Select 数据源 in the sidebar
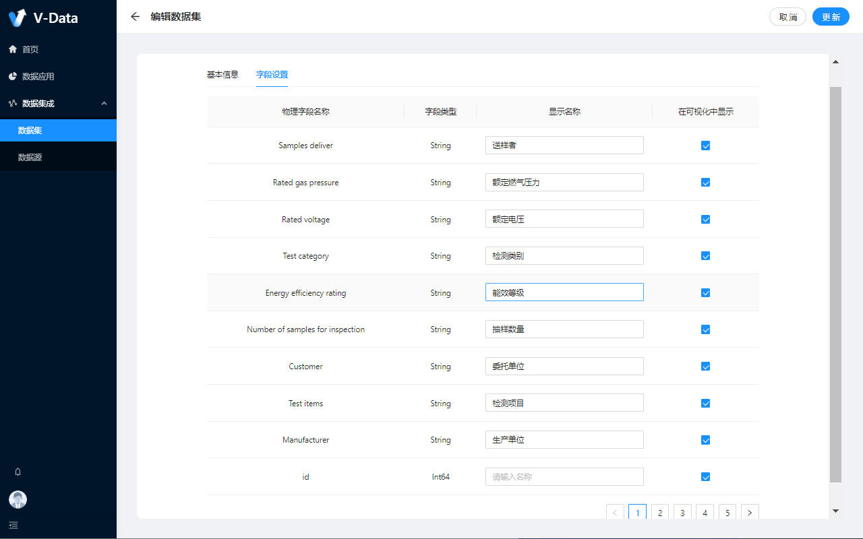 pos(30,157)
